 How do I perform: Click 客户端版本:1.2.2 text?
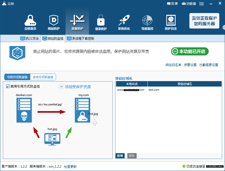14,167
